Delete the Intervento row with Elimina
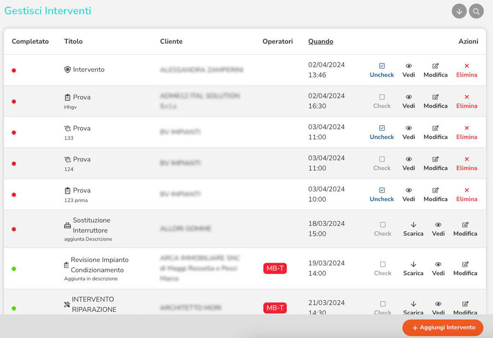The image size is (493, 338). point(467,71)
